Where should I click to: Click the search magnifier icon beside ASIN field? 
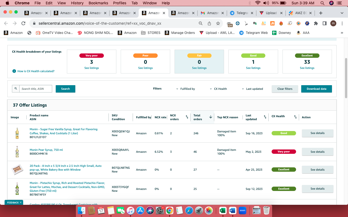coord(16,89)
